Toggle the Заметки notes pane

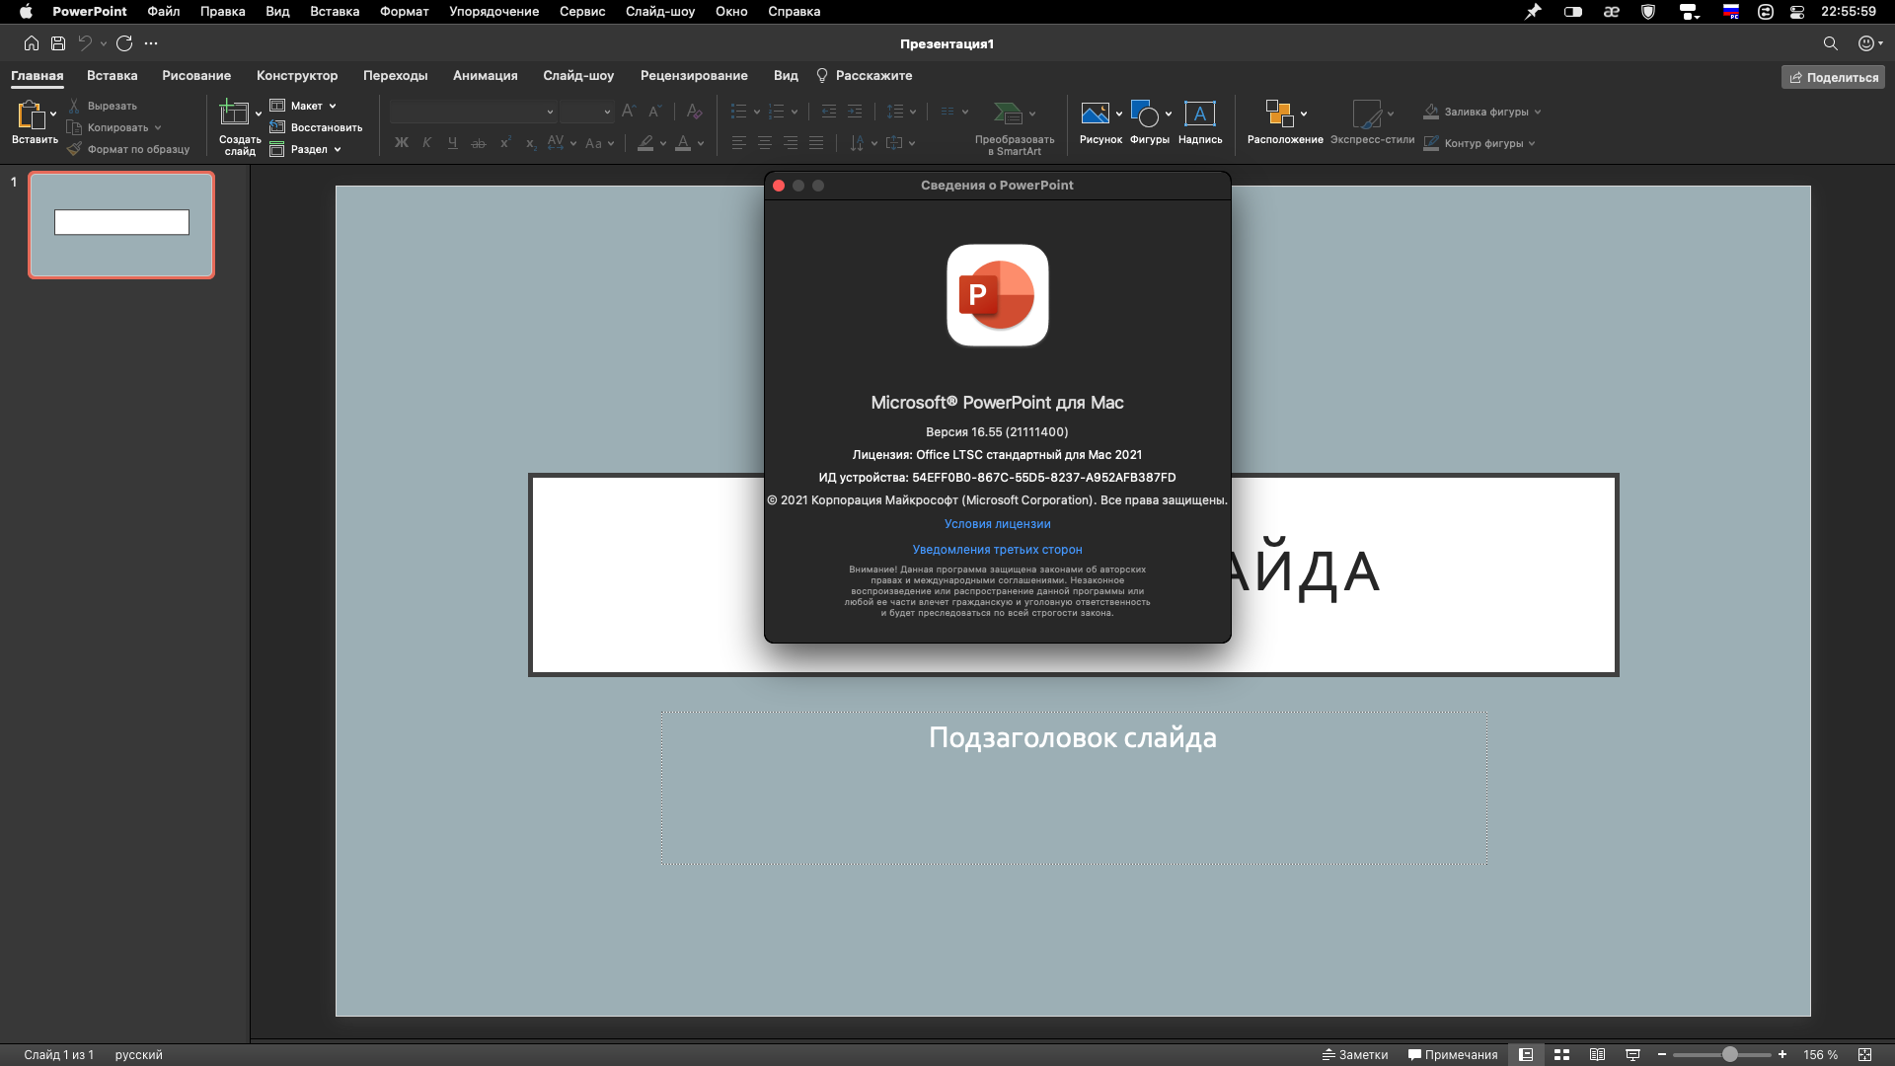pos(1355,1055)
